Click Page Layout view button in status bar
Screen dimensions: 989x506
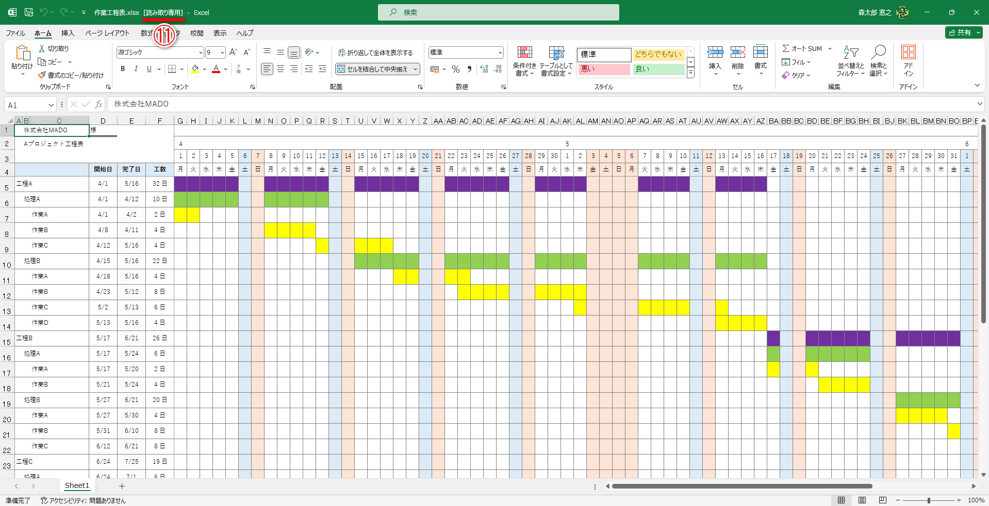pos(862,500)
